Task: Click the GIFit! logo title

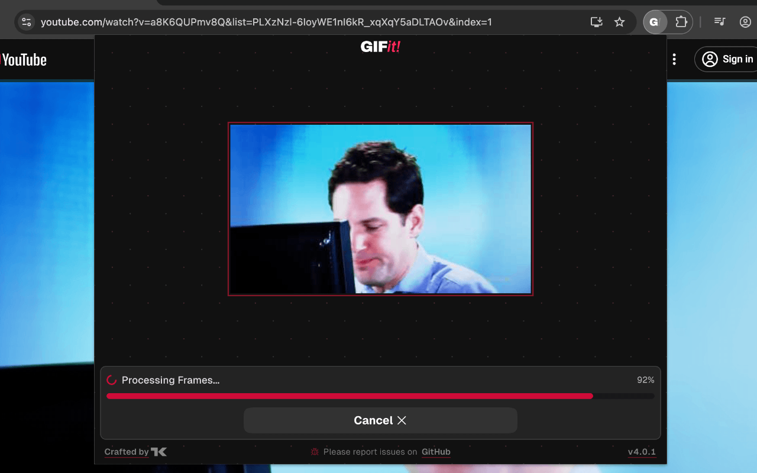Action: [380, 47]
